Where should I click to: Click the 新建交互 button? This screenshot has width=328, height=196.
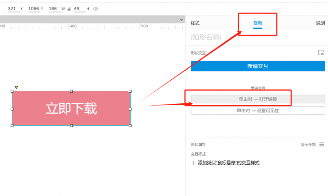[x=258, y=66]
